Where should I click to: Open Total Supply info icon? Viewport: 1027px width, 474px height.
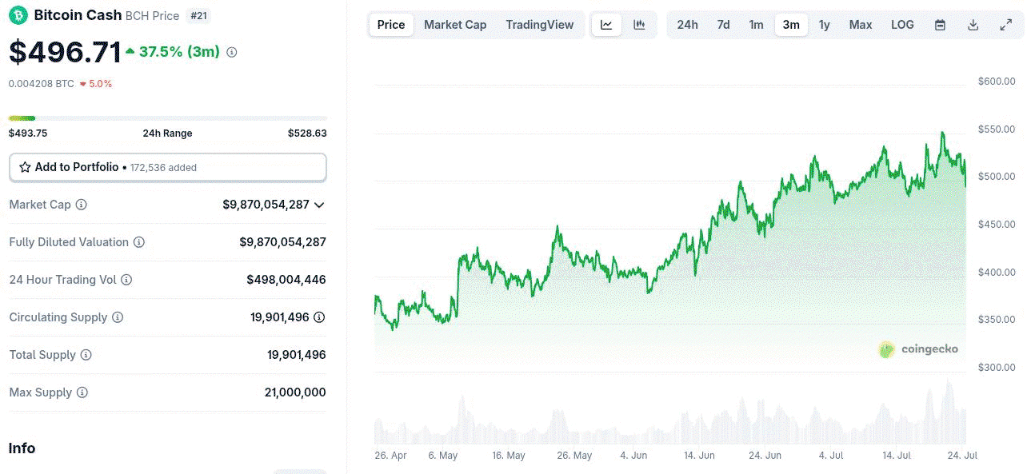[x=86, y=355]
